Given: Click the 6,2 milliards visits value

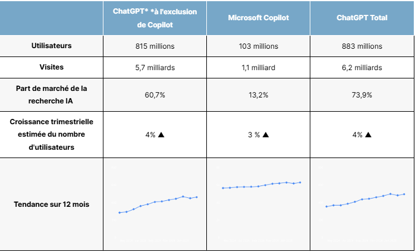Looking at the screenshot, I should pyautogui.click(x=361, y=67).
